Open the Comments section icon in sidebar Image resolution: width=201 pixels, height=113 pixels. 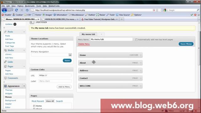pos(5,78)
